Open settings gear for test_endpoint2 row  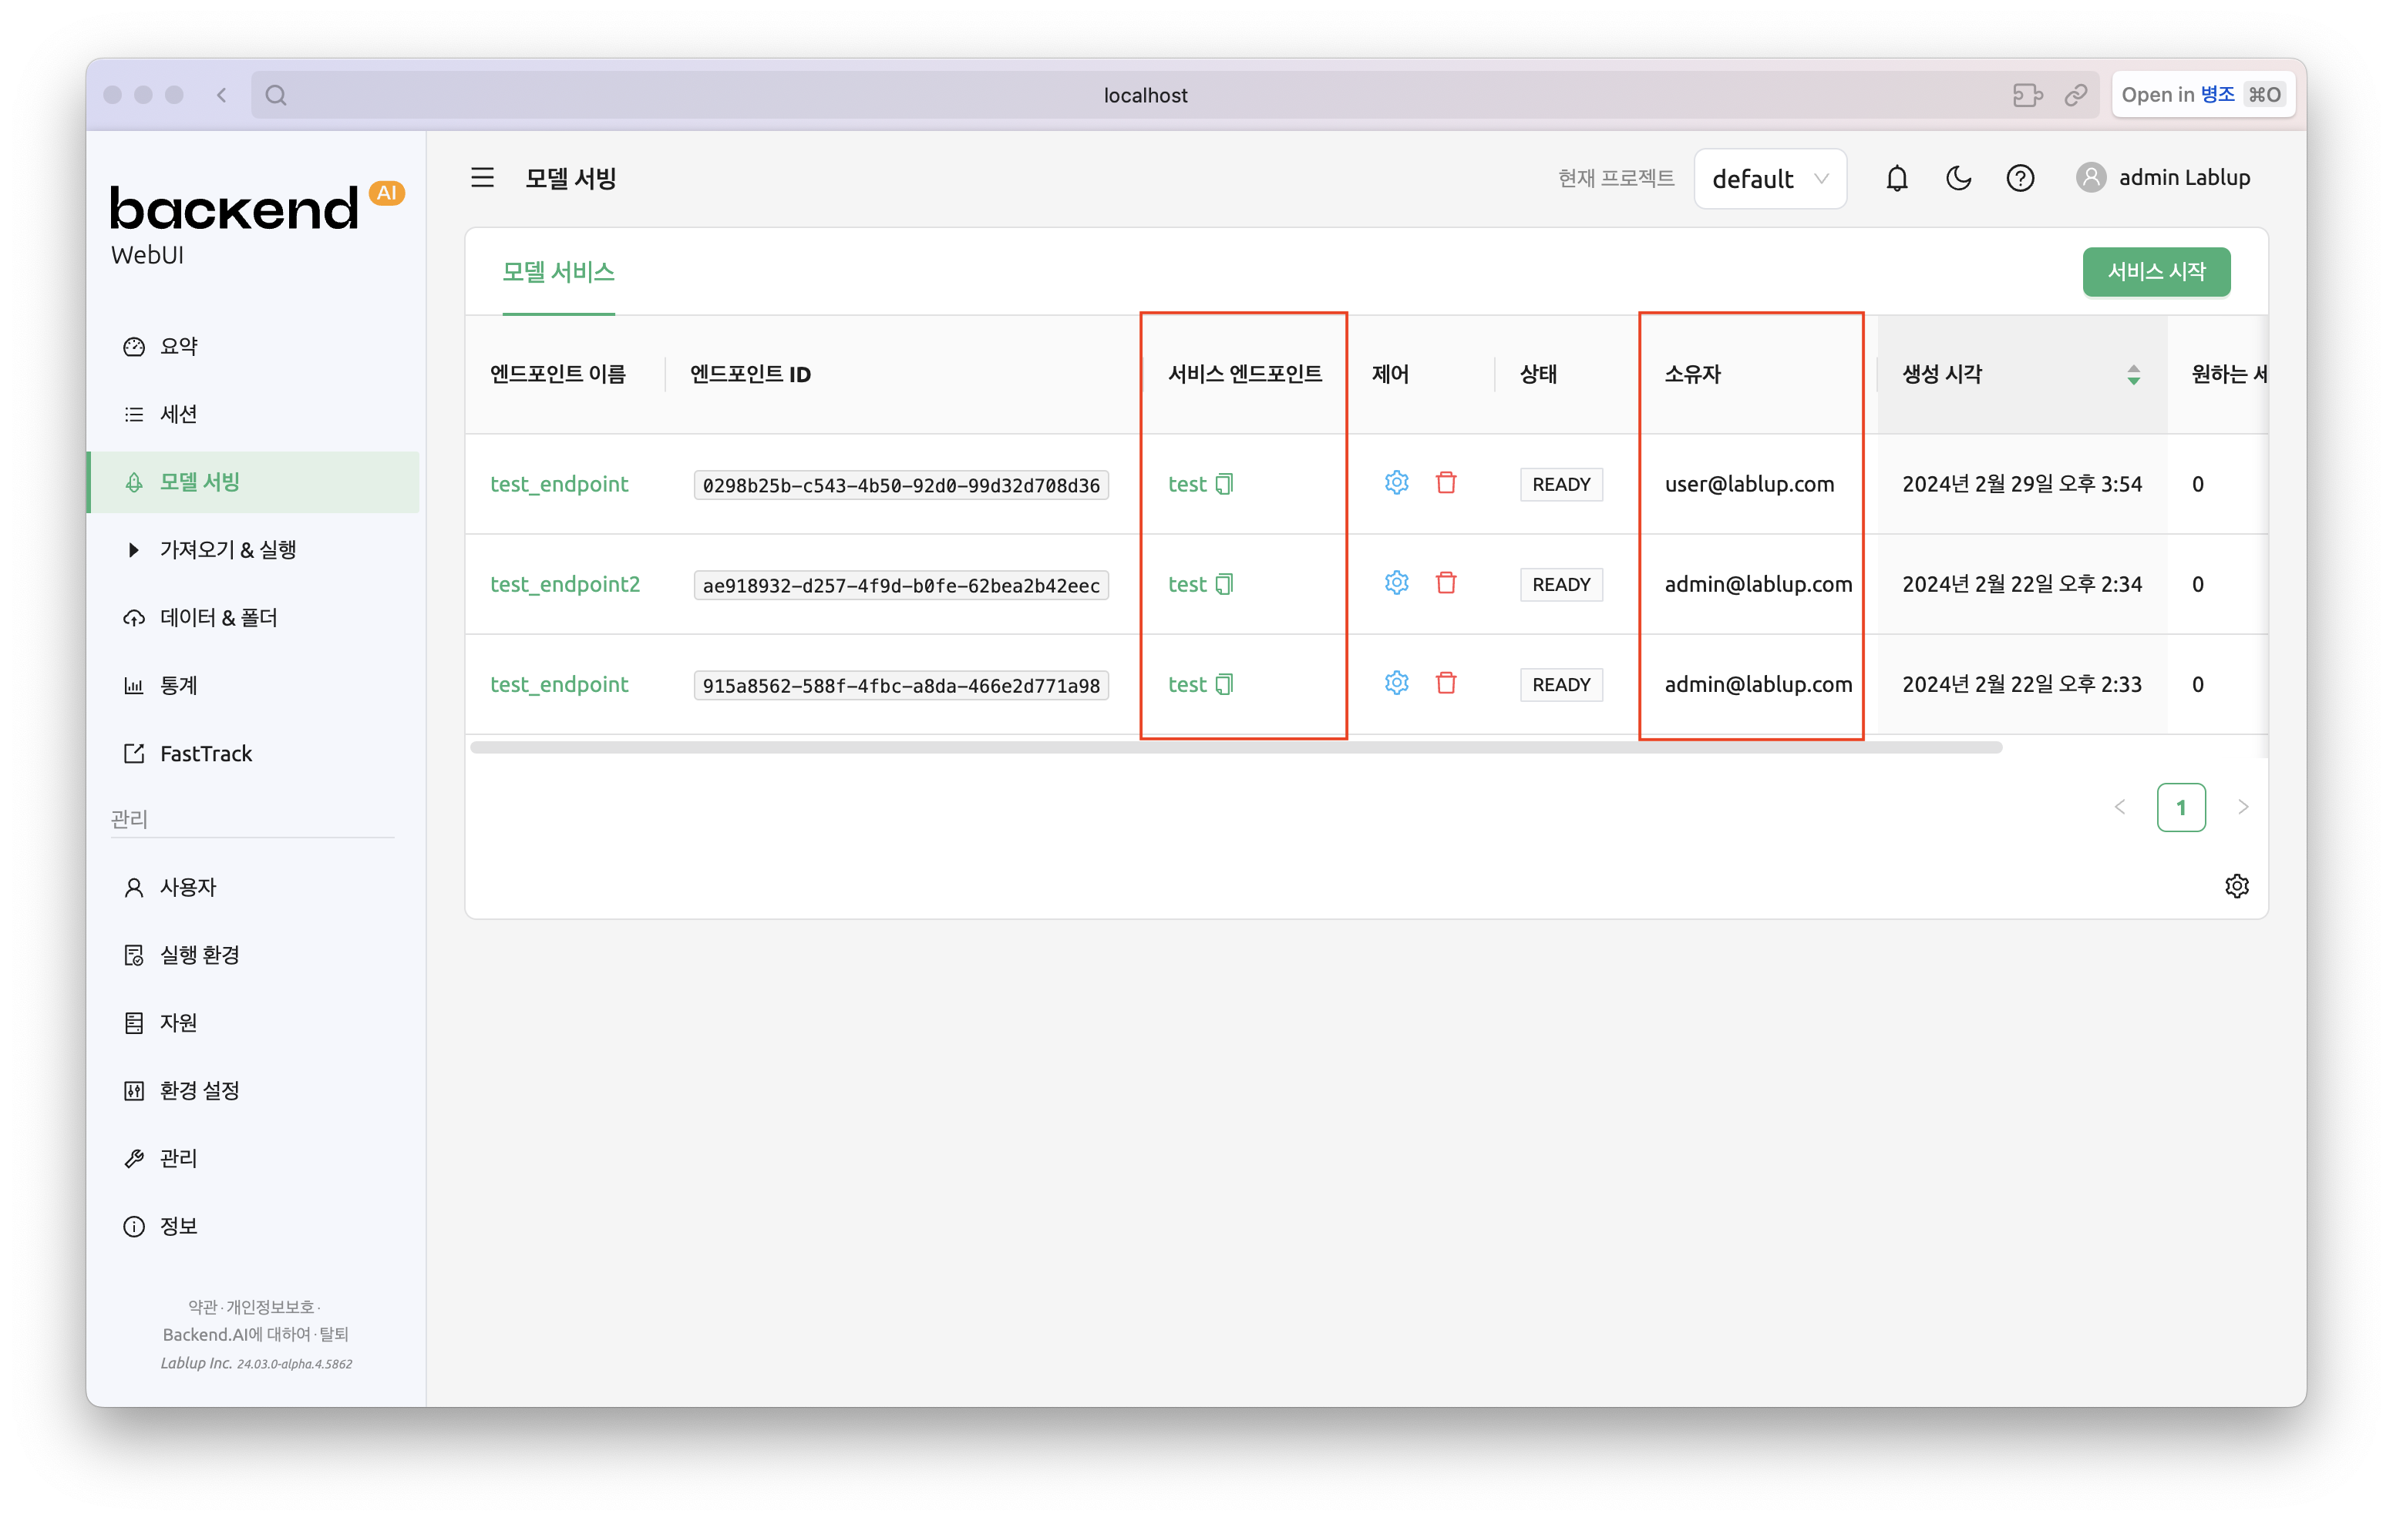coord(1396,583)
